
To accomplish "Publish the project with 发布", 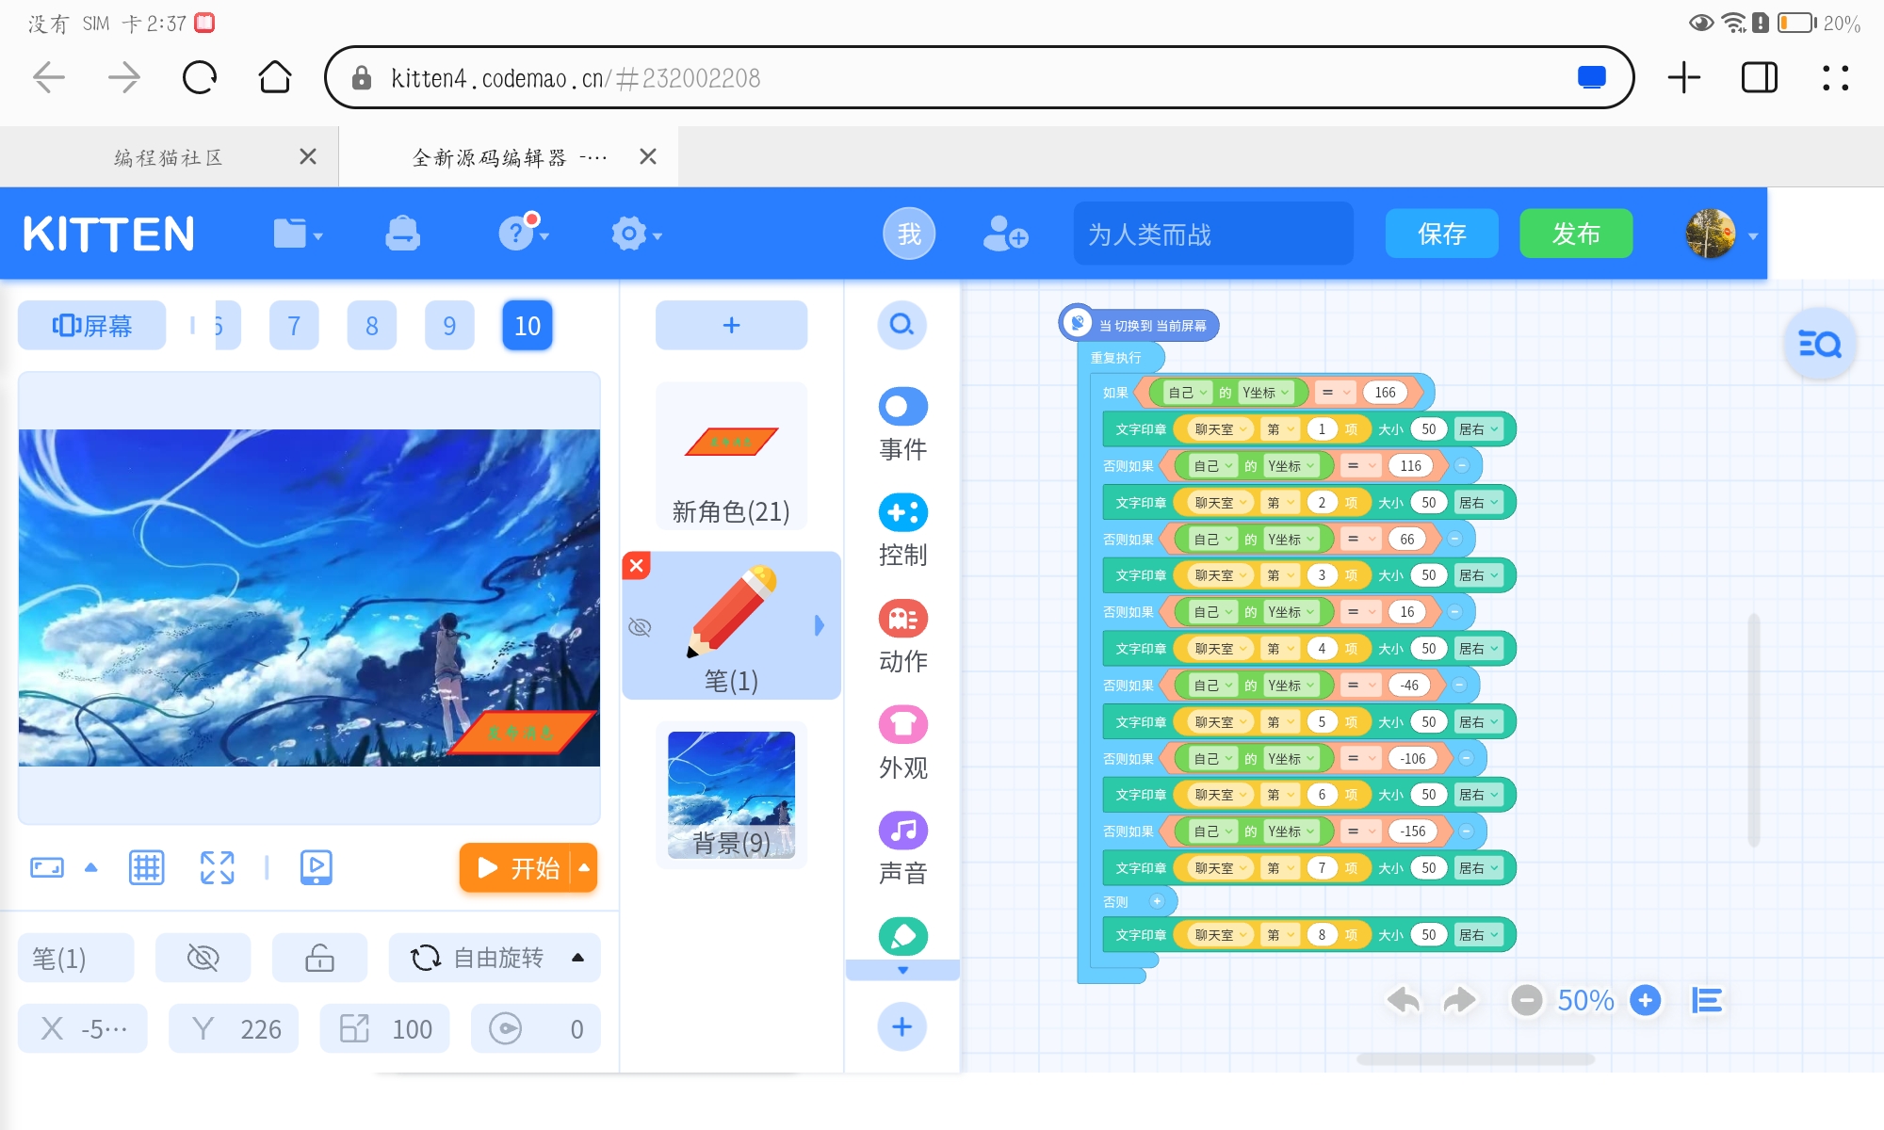I will pyautogui.click(x=1576, y=234).
